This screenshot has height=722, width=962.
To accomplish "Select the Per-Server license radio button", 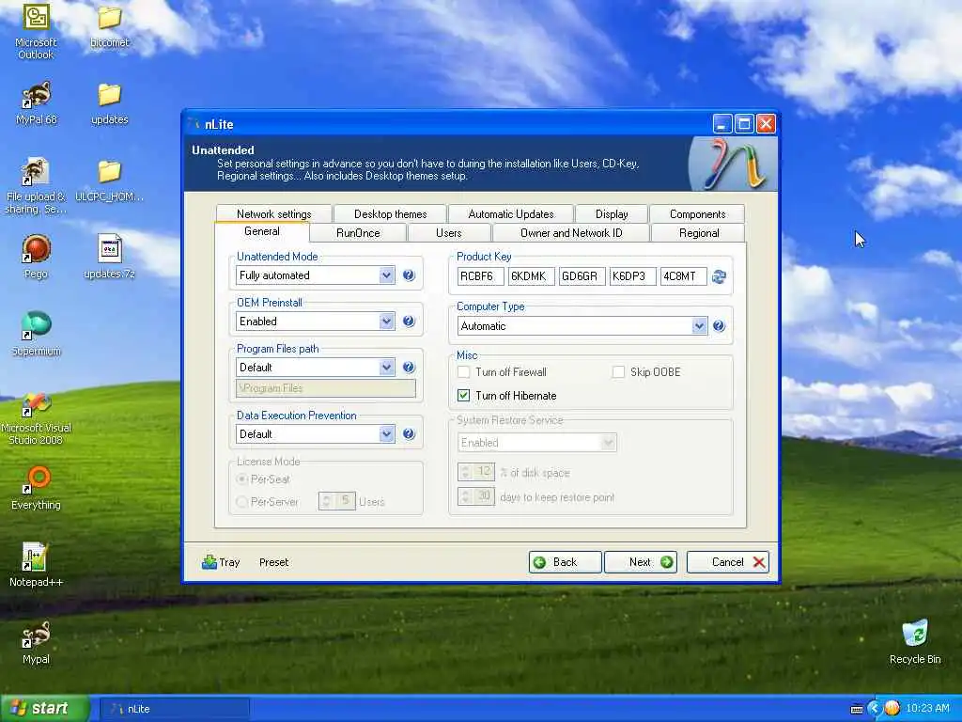I will [242, 502].
